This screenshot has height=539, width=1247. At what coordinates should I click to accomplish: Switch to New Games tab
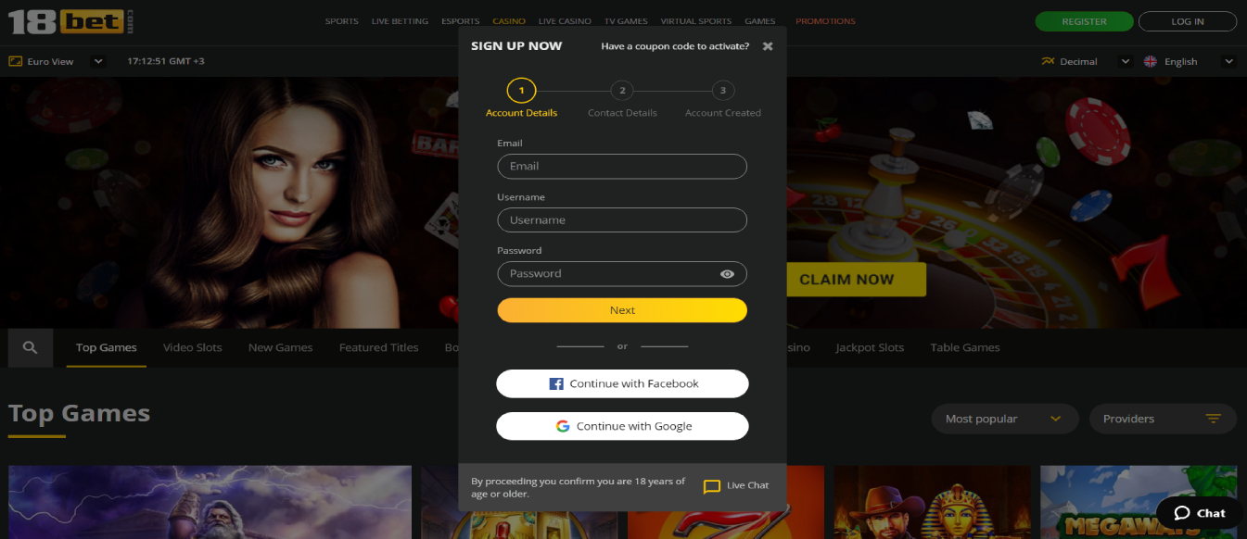pyautogui.click(x=280, y=347)
